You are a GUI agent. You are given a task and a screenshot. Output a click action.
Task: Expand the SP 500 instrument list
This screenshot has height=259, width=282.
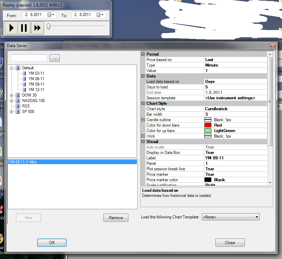point(12,112)
